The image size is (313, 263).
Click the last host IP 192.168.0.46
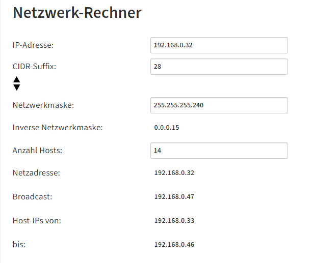174,245
